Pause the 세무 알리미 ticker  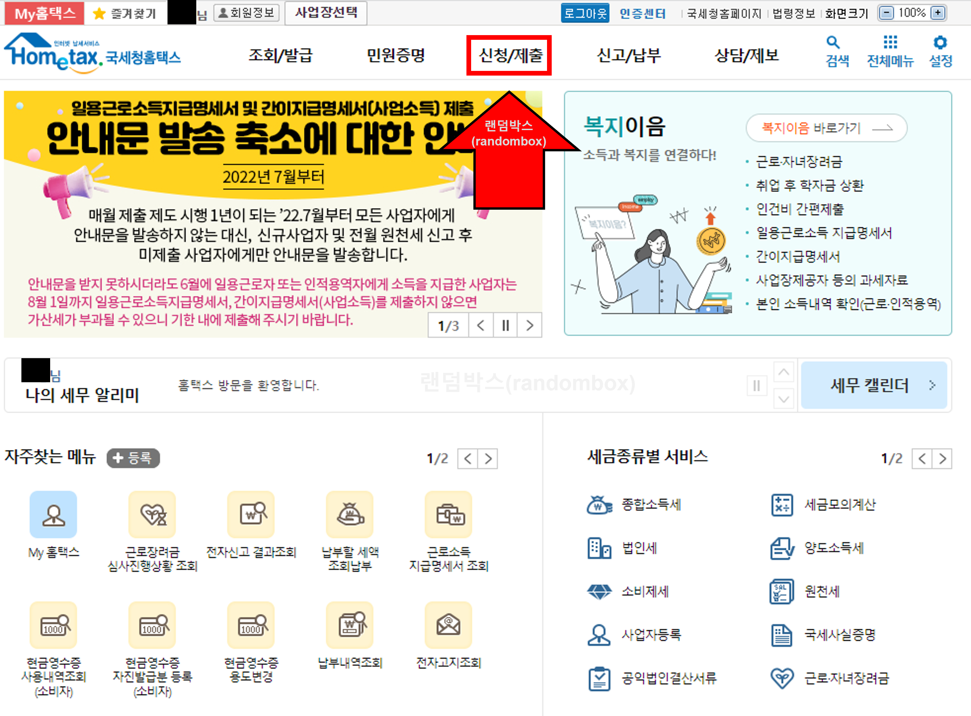(757, 385)
